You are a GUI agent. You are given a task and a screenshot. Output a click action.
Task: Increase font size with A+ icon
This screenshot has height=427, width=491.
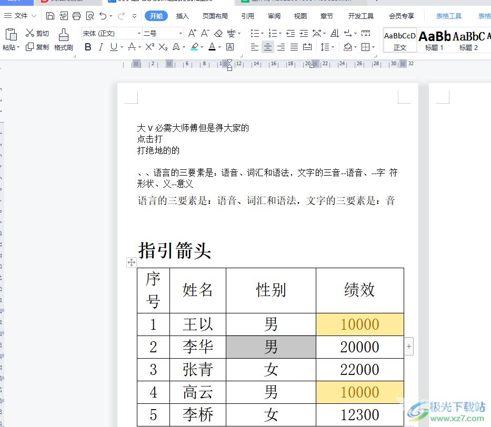pyautogui.click(x=192, y=33)
